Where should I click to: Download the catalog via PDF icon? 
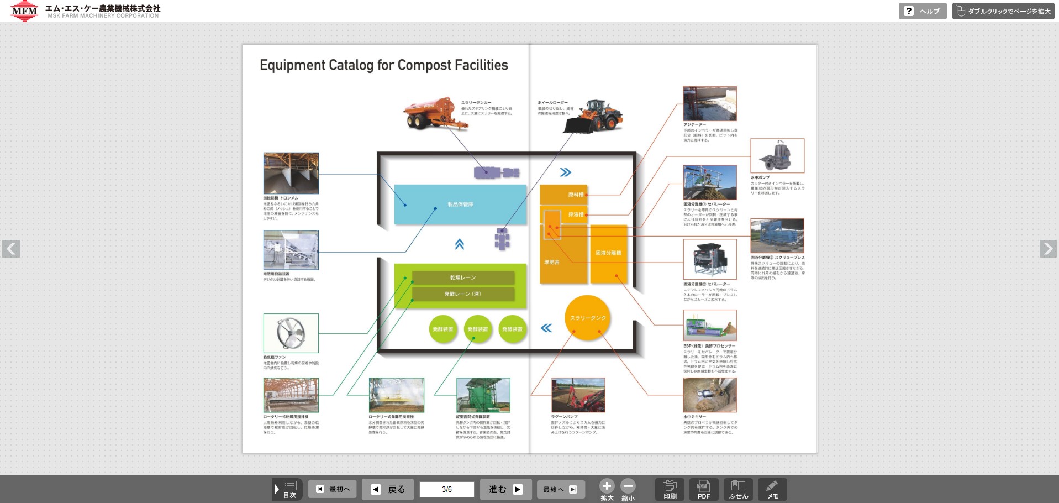(703, 489)
